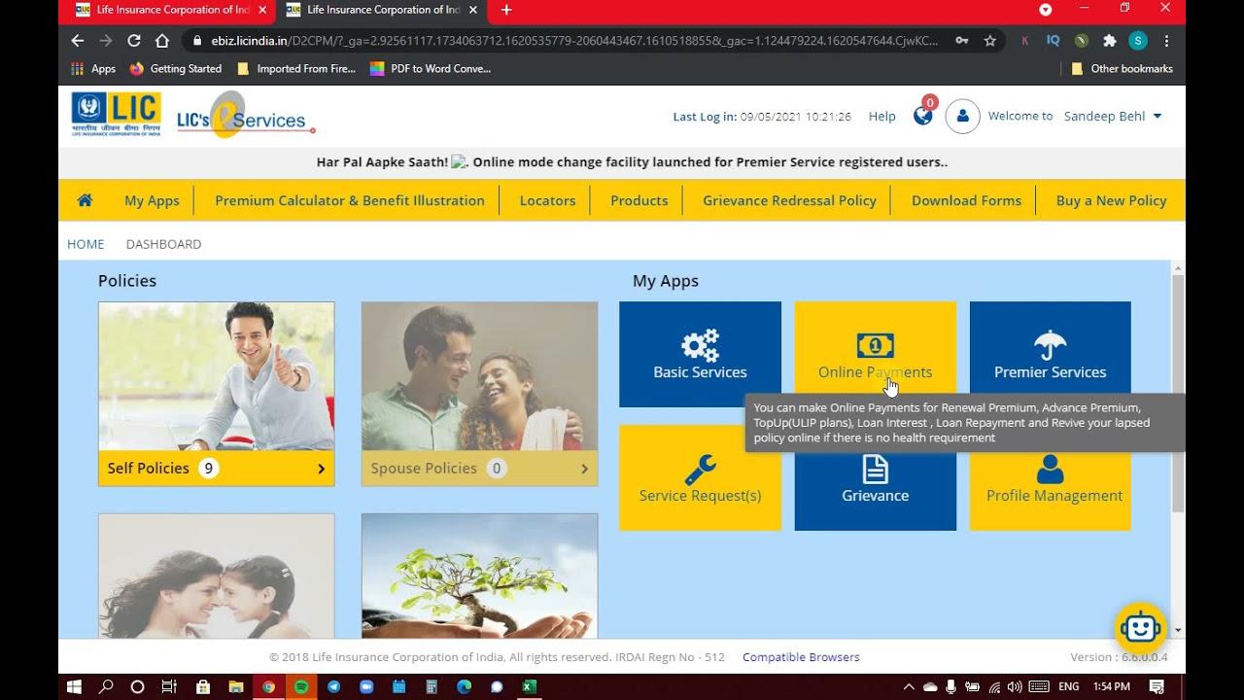
Task: Open the saved password key icon
Action: (x=961, y=41)
